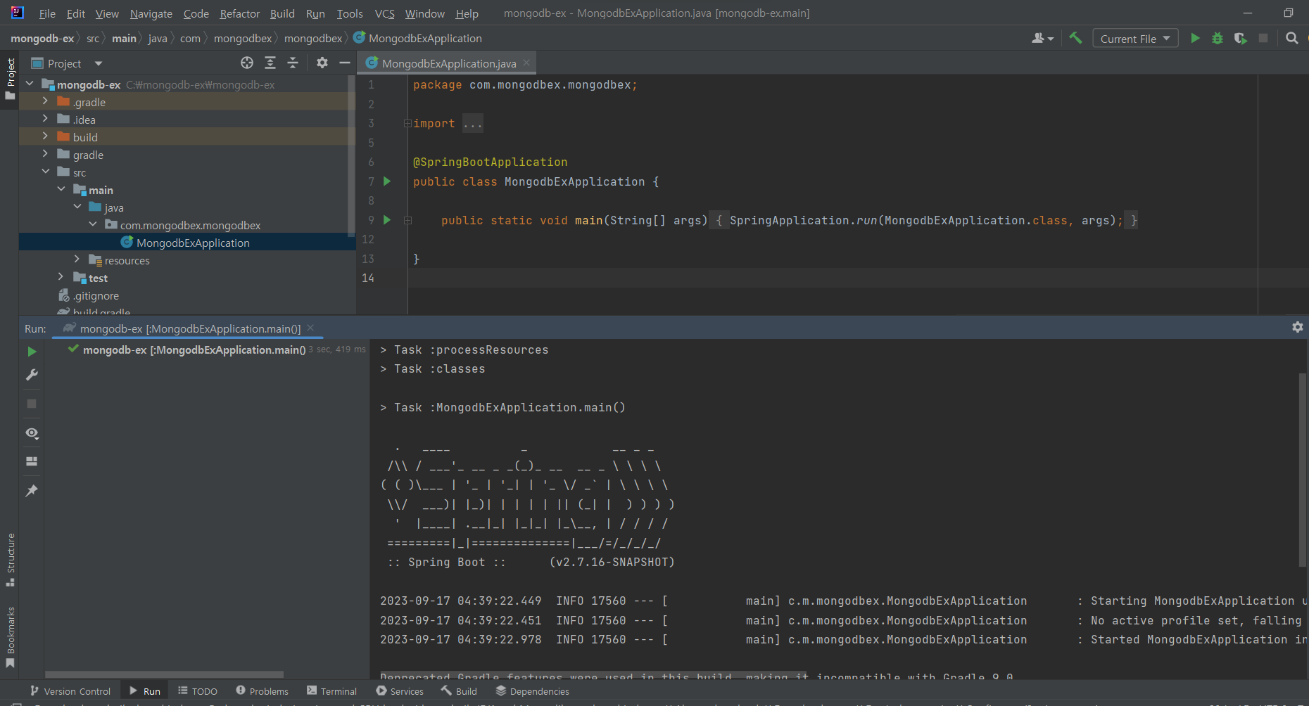This screenshot has width=1309, height=706.
Task: Click the Build project hammer icon
Action: pos(1075,38)
